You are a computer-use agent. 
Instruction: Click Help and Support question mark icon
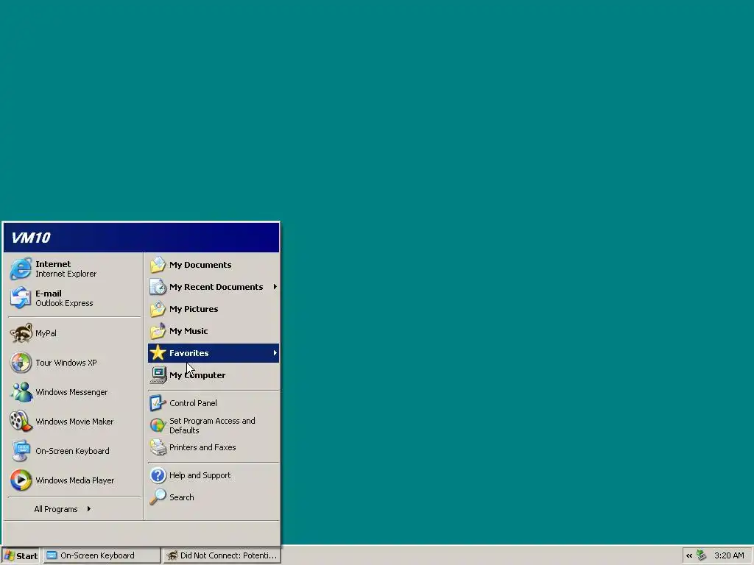pos(158,475)
